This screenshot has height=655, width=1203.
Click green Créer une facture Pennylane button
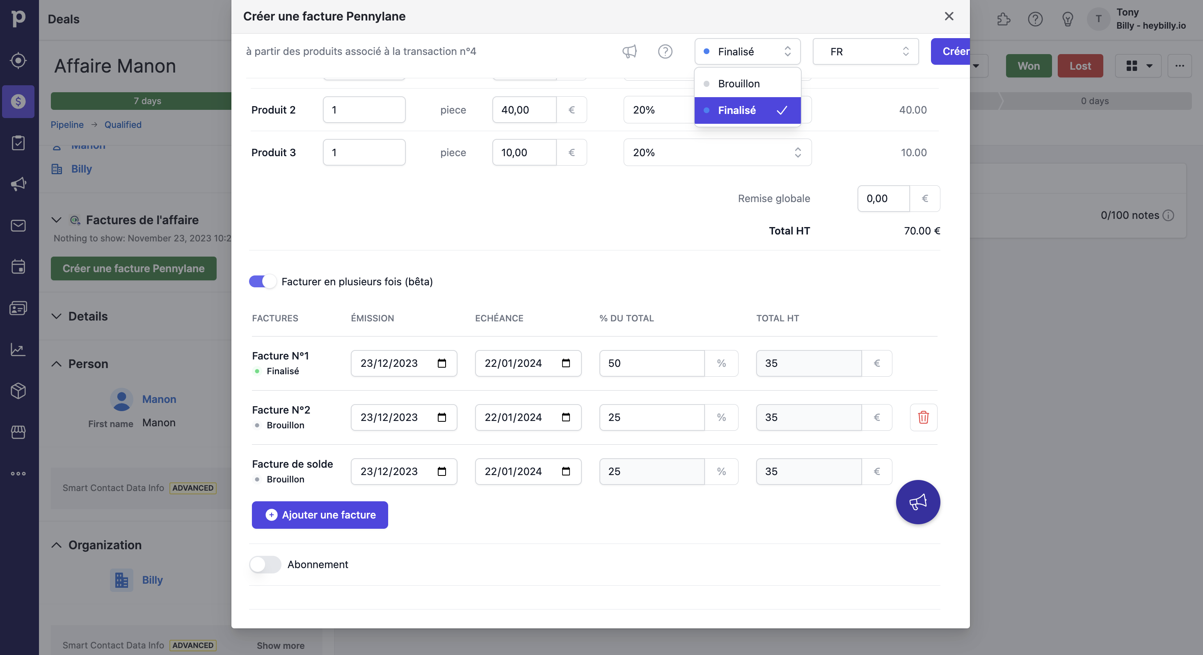[x=134, y=268]
